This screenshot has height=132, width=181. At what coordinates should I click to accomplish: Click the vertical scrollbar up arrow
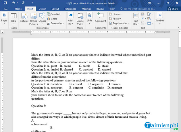pos(180,31)
